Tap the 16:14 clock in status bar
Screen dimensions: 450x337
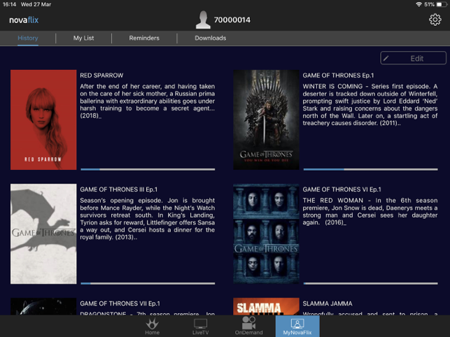coord(10,4)
